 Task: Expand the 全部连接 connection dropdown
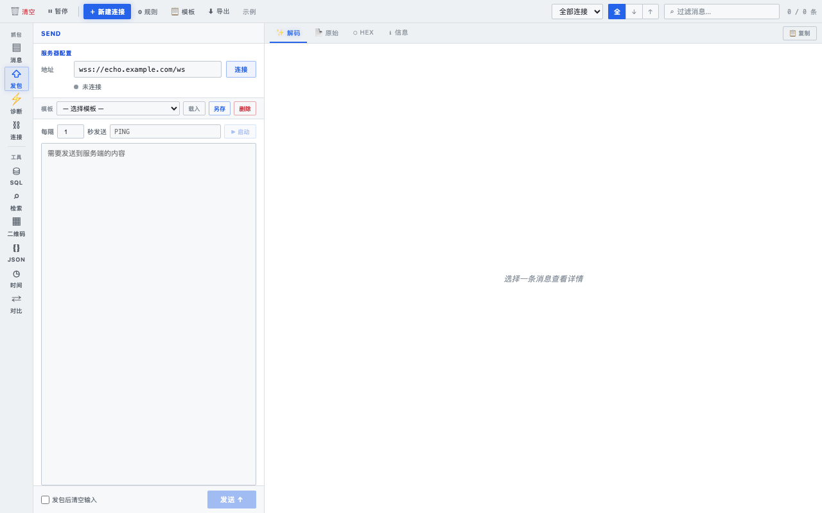pos(577,12)
